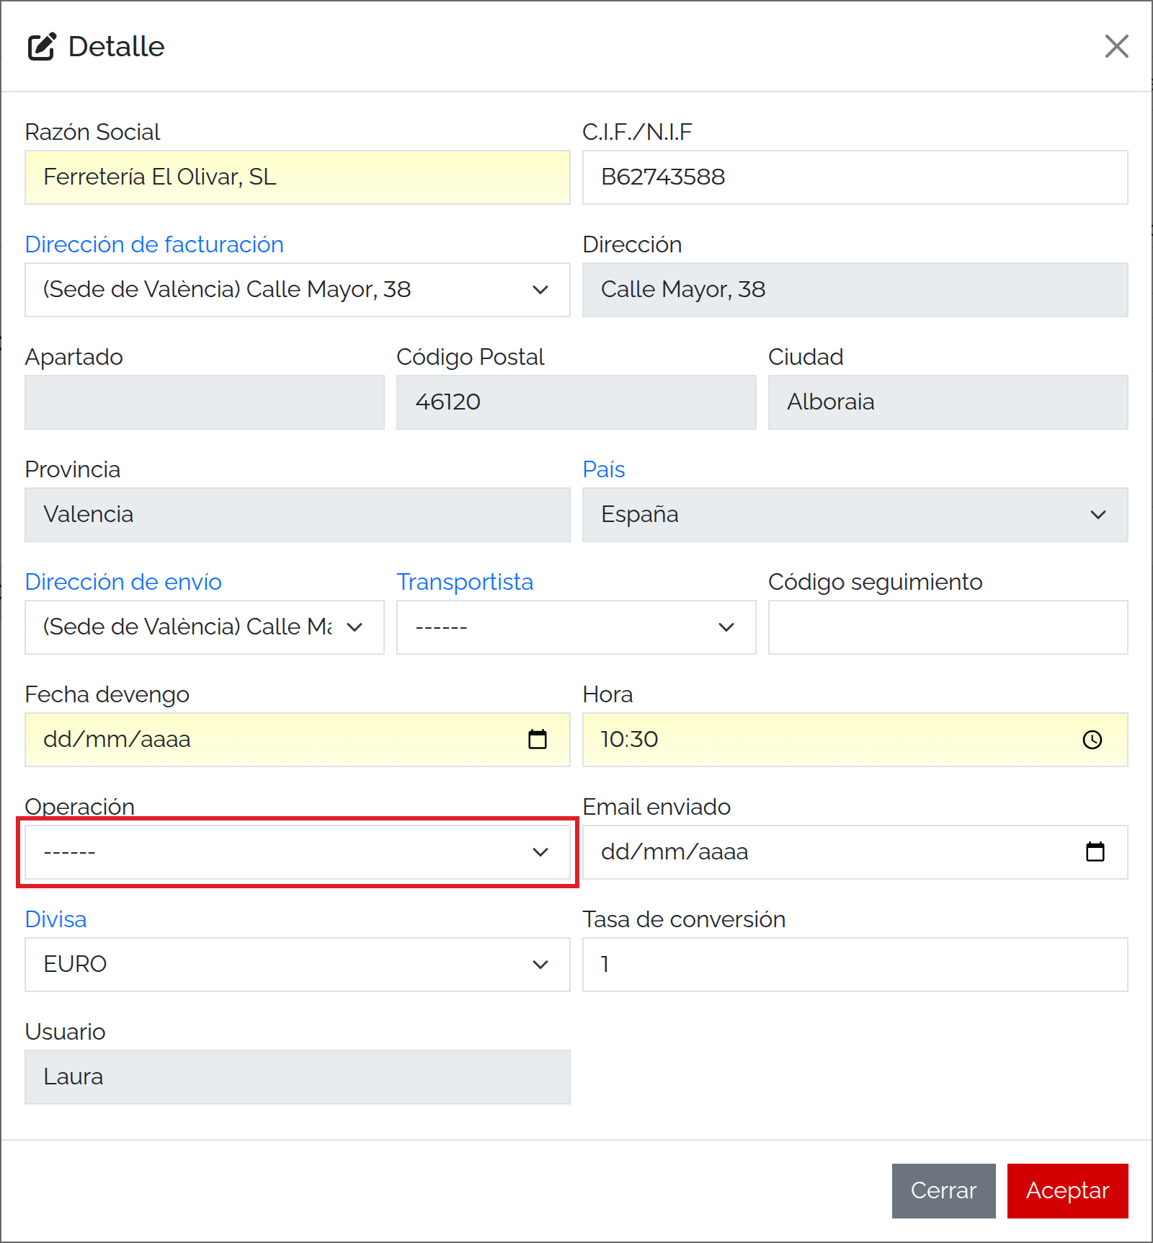Focus the C.I.F./N.I.F input field
1153x1243 pixels.
point(855,177)
